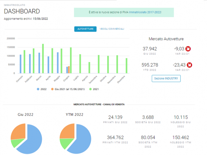Viewport: 207px width, 155px height.
Task: Open the Sezione INDUSTRY button
Action: 166,78
